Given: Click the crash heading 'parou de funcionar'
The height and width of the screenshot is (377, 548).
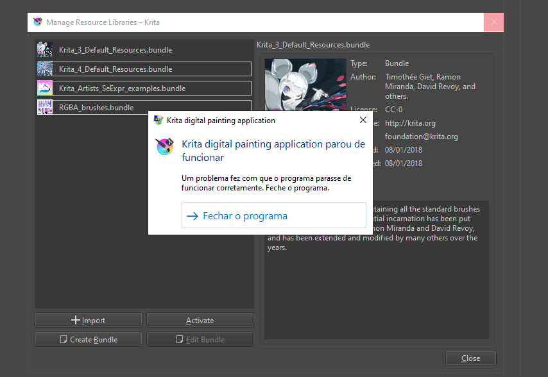Looking at the screenshot, I should [273, 151].
